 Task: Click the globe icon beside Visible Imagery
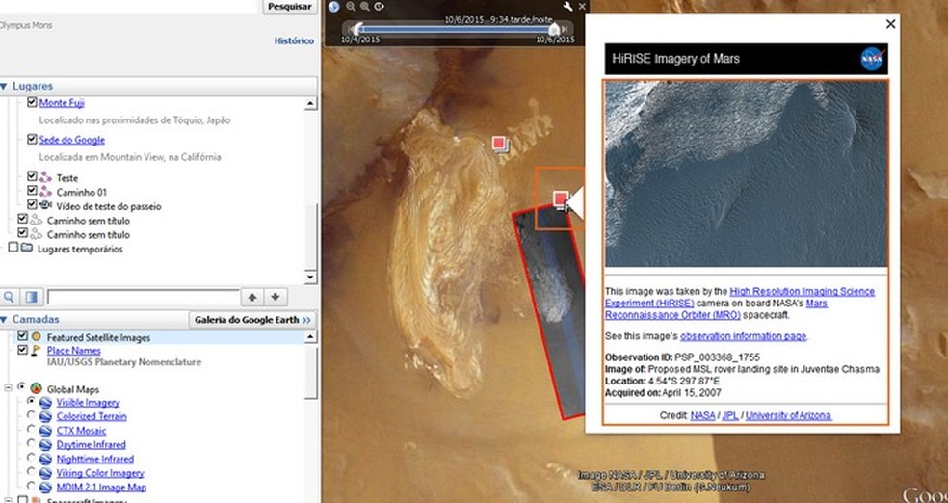coord(46,403)
